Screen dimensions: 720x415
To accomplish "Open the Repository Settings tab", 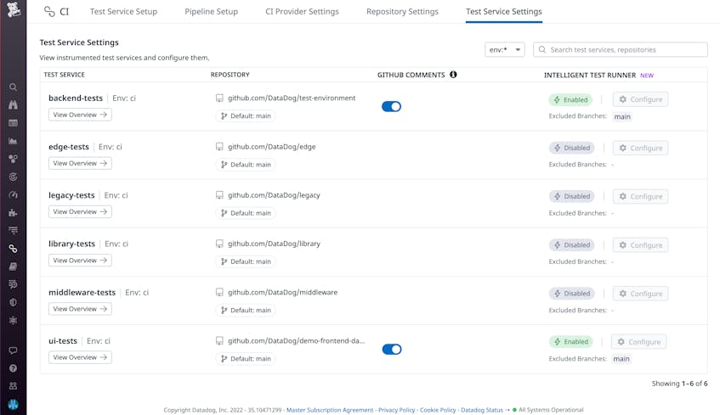I will tap(402, 12).
